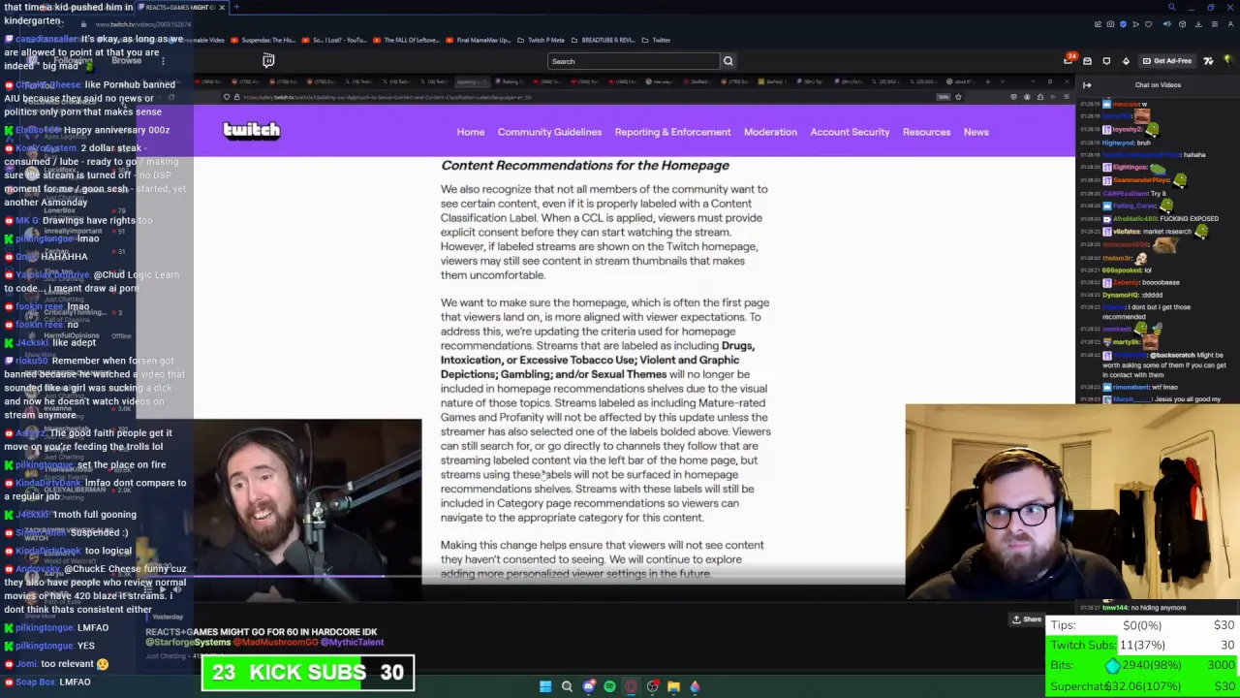Open Whispers with 24 notifications in Twitch header
The image size is (1240, 698).
tap(1069, 61)
